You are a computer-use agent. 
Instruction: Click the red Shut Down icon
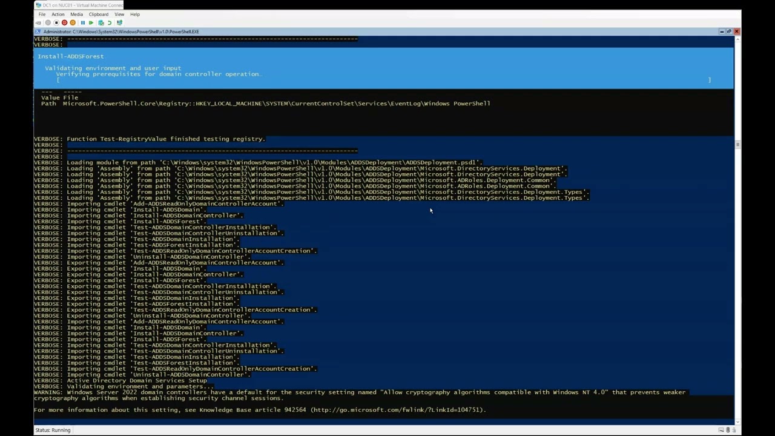pos(64,23)
